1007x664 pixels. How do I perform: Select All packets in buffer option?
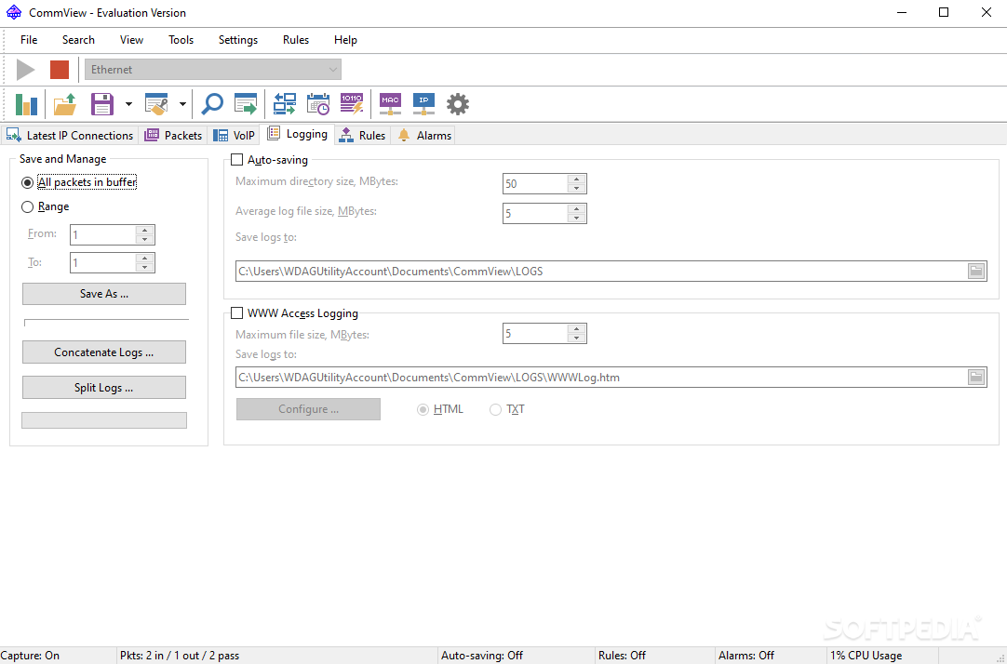tap(28, 183)
